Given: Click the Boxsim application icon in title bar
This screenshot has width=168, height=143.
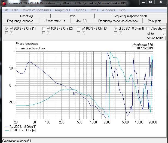Looking at the screenshot, I should 4,3.
